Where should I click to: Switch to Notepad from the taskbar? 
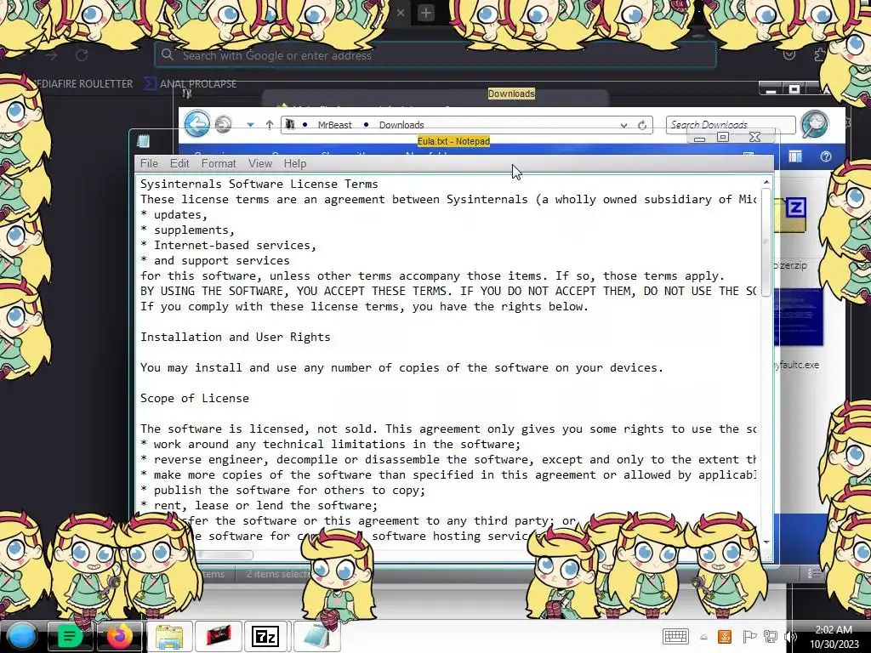[317, 636]
